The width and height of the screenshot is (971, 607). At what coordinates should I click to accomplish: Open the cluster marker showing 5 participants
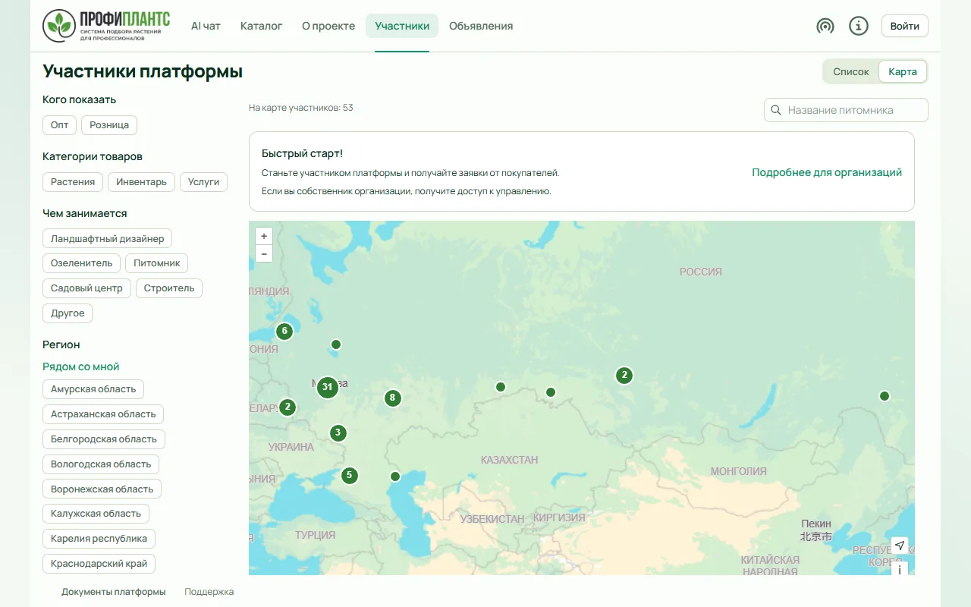349,476
